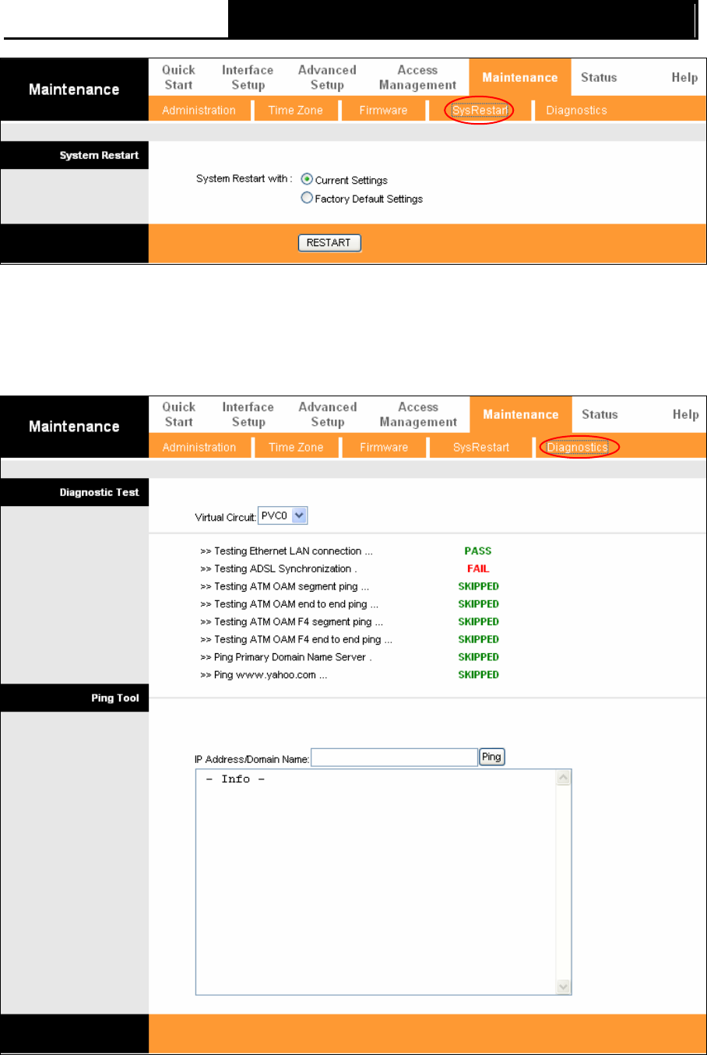This screenshot has width=707, height=1055.
Task: Click SKIPPED result for ATM OAM segment ping
Action: click(x=478, y=586)
